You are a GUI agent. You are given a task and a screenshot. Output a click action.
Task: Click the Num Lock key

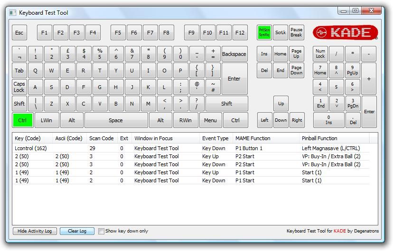click(320, 54)
